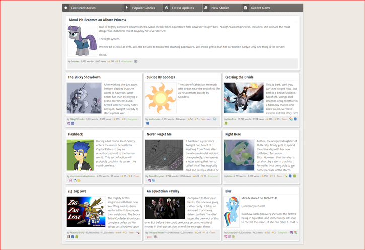This screenshot has height=250, width=365.
Task: Open the Right Here story title
Action: [x=233, y=134]
